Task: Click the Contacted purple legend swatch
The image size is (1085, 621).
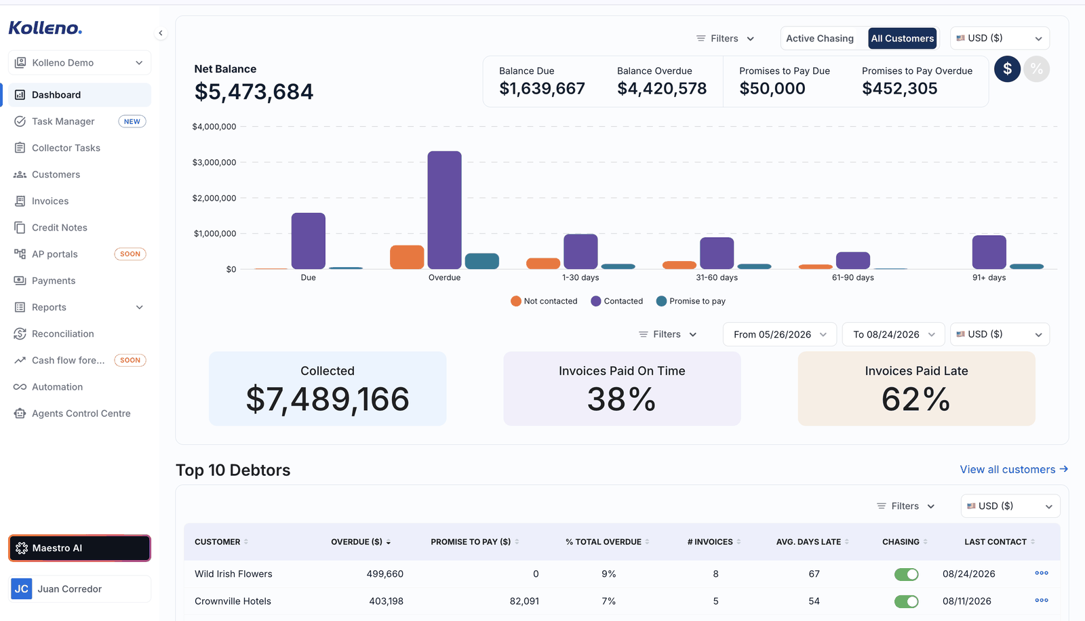Action: coord(596,301)
